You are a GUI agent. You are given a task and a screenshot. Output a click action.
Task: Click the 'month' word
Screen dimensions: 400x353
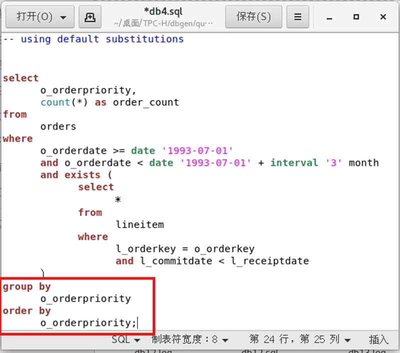[364, 162]
